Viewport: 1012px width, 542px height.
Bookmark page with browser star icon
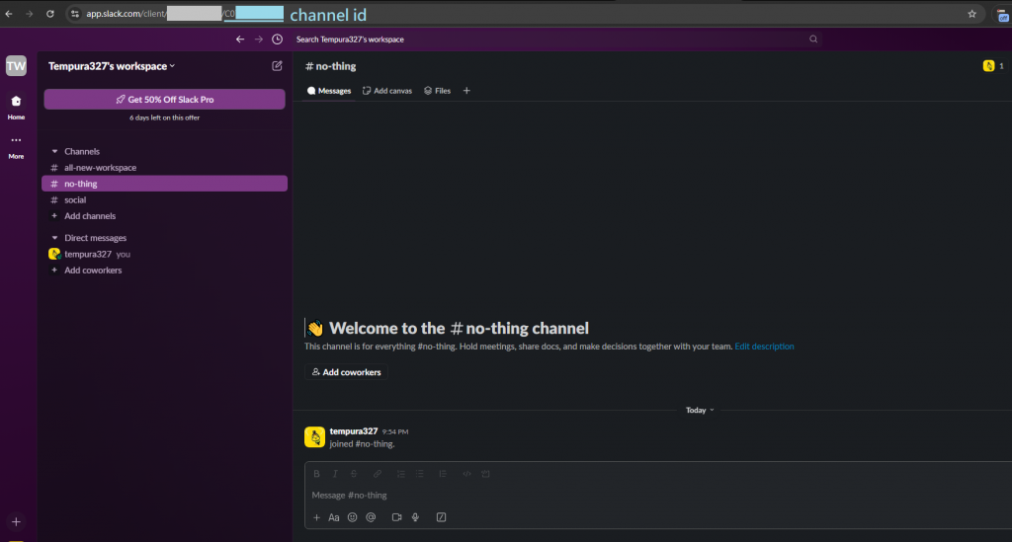972,14
